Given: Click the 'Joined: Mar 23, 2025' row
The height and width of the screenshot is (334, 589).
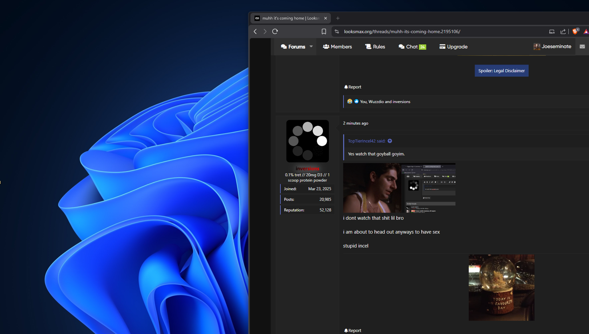Looking at the screenshot, I should [308, 189].
